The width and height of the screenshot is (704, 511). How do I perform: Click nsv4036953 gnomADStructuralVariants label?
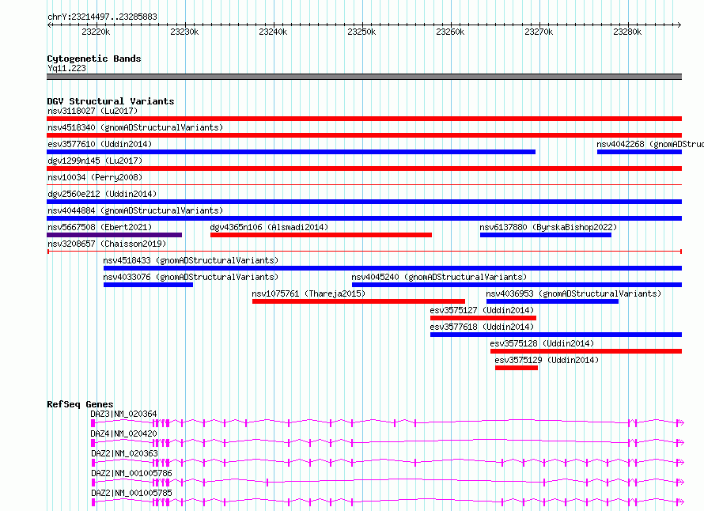[573, 293]
